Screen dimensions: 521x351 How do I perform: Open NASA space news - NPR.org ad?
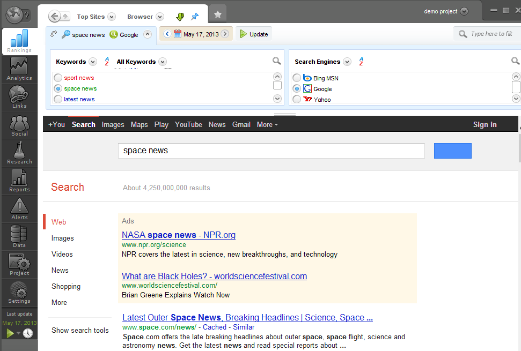tap(179, 235)
